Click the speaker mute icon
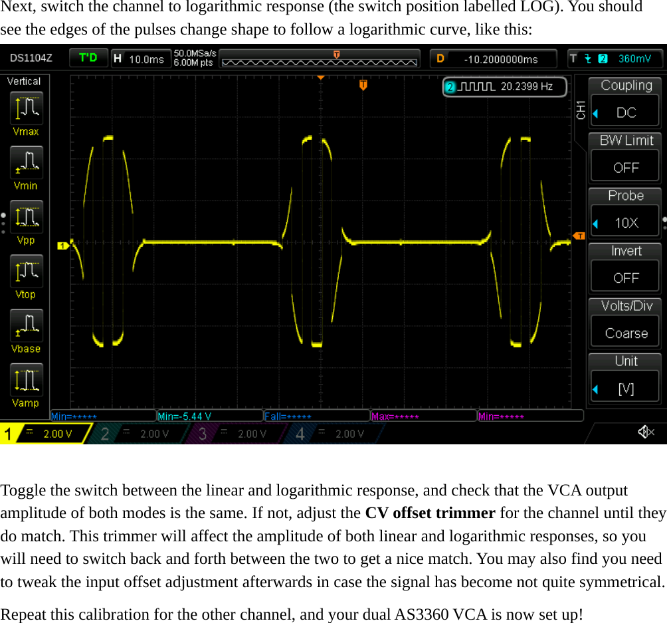 click(x=644, y=431)
